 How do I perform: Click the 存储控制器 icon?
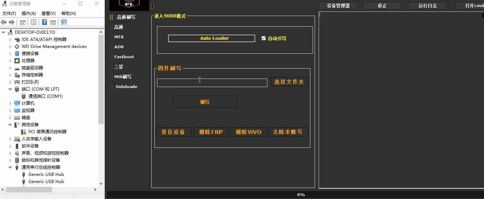click(x=17, y=75)
